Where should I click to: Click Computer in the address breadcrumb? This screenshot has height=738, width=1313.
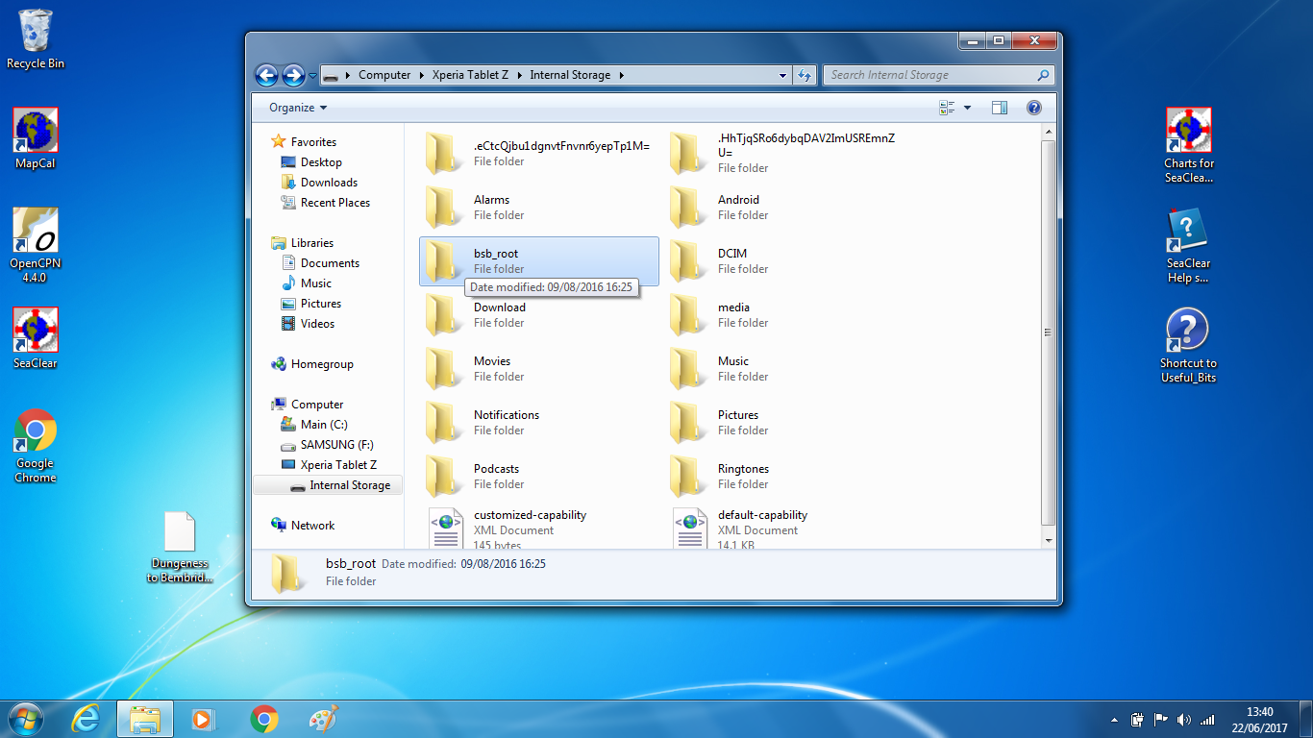click(384, 75)
